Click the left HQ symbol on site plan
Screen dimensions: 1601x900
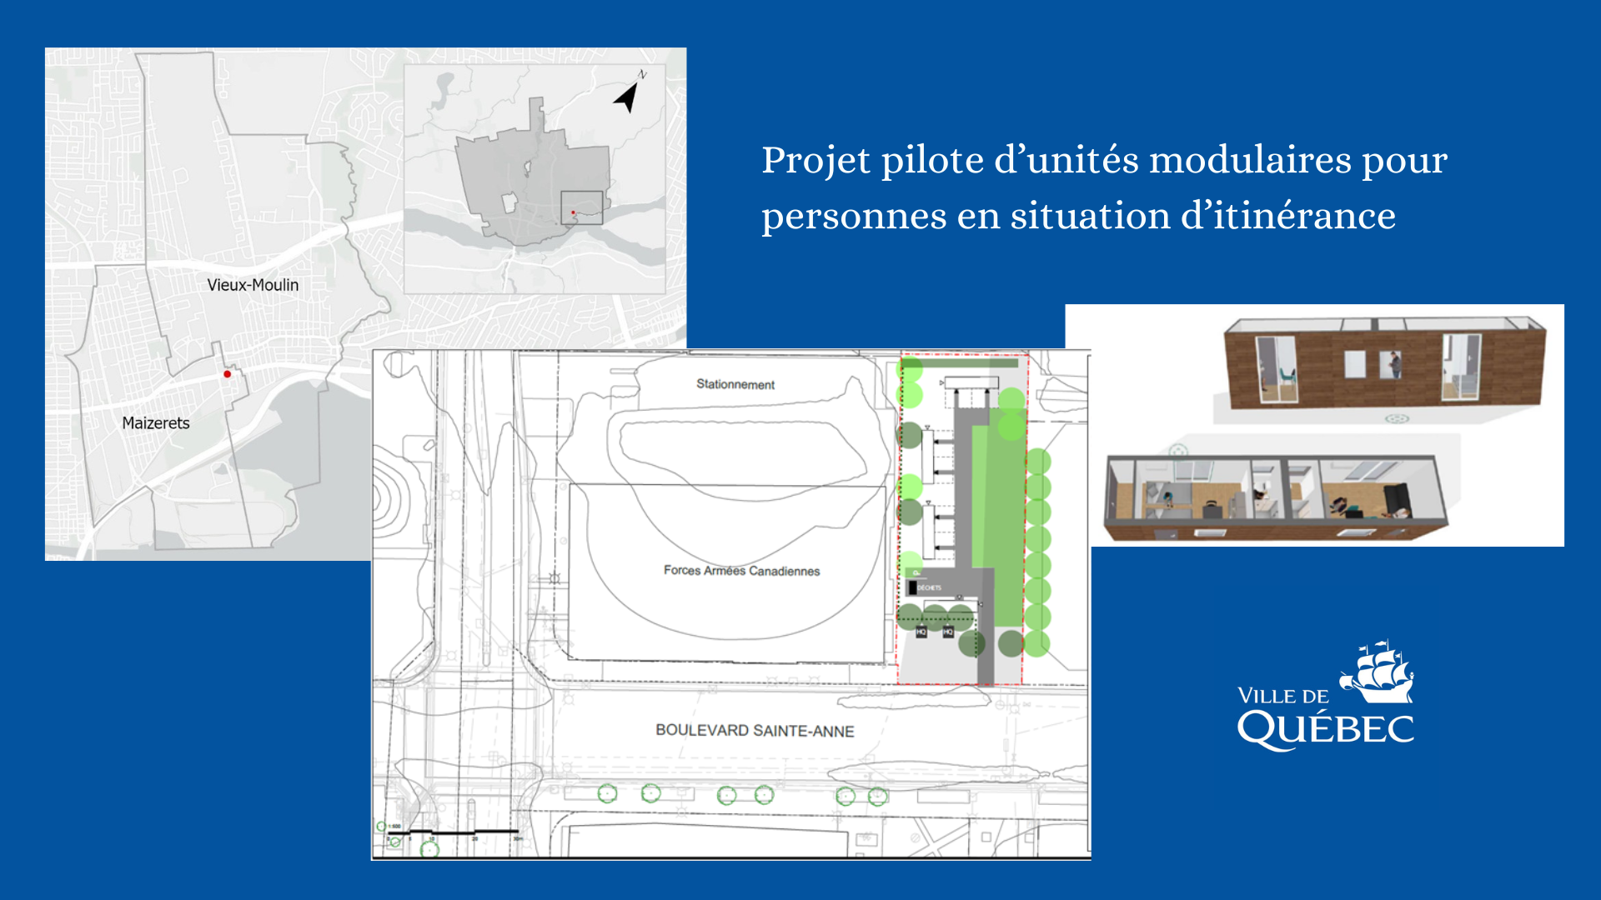[921, 632]
